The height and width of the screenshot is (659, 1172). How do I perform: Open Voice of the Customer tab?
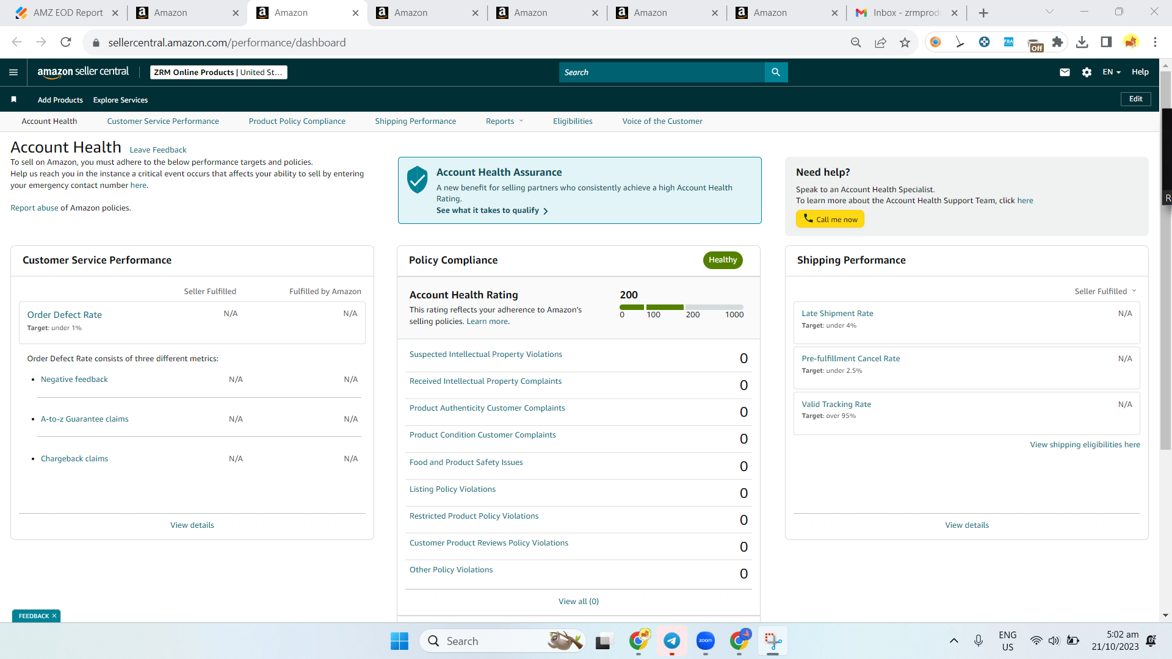(x=662, y=121)
